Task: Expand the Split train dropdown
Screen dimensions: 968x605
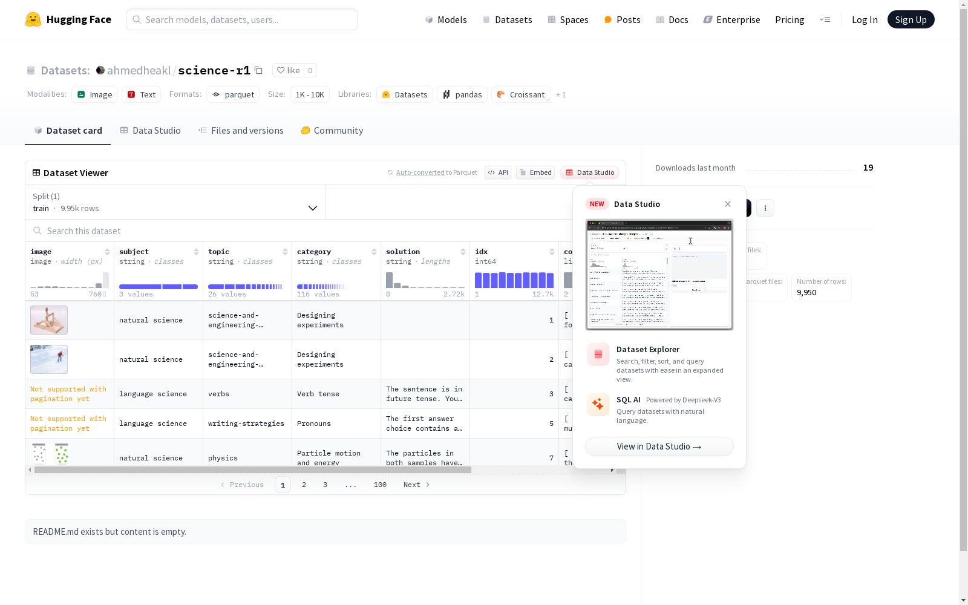Action: [175, 202]
